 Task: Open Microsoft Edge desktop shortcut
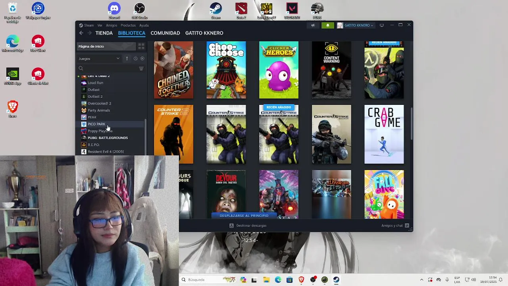[13, 44]
